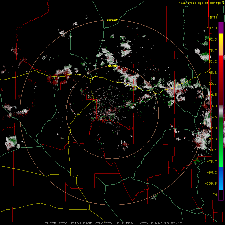Click the gray zero-velocity segment of the color scale
This screenshot has width=225, height=225.
(221, 111)
